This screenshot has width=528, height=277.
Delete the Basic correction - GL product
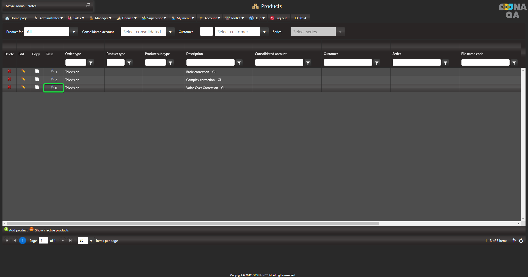click(9, 71)
